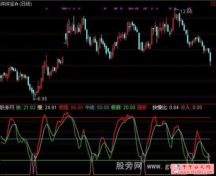Click the 中线: 50.00 indicator label
The image size is (216, 176).
click(x=97, y=108)
